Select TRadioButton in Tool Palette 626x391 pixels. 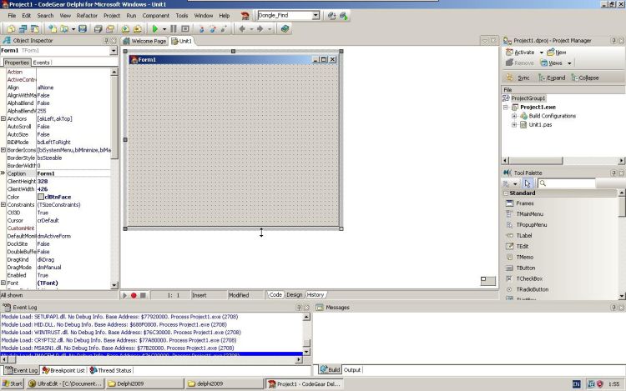point(533,289)
